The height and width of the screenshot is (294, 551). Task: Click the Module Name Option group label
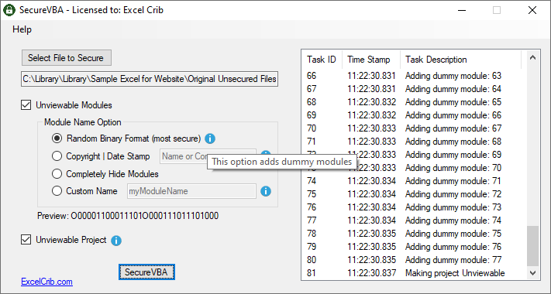click(x=83, y=122)
